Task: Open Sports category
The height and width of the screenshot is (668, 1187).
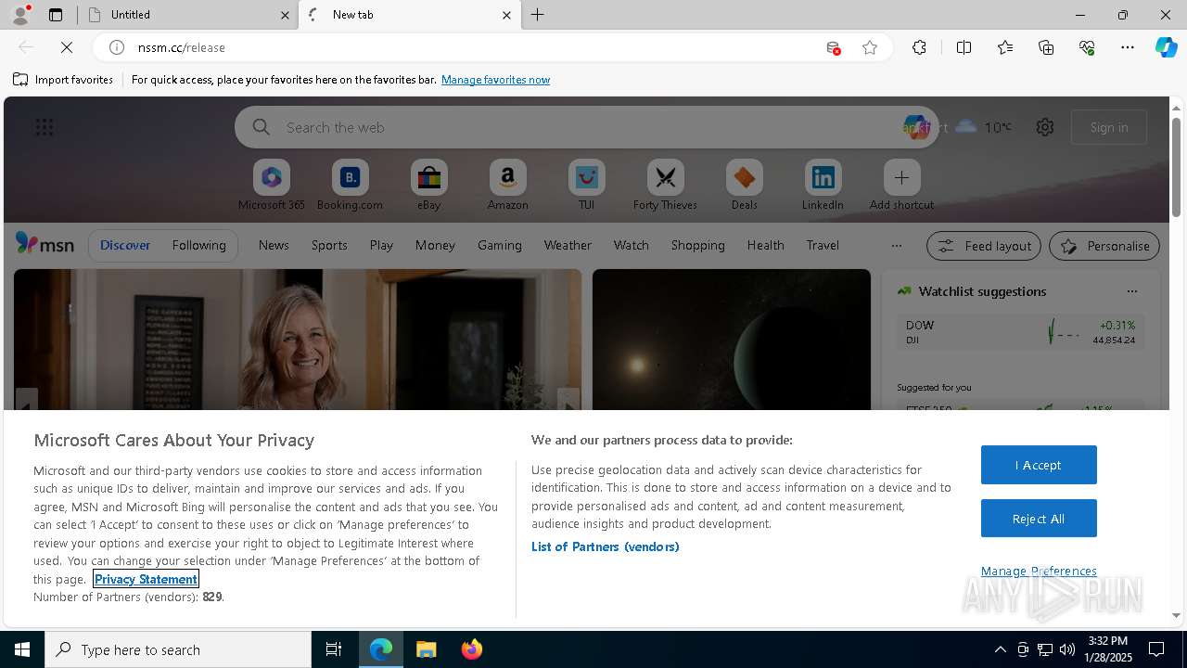Action: click(x=329, y=245)
